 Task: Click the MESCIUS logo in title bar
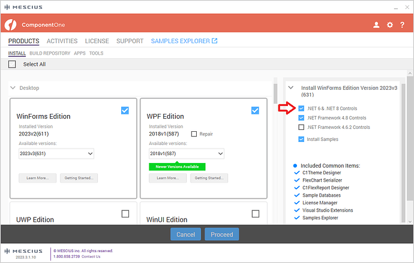23,7
